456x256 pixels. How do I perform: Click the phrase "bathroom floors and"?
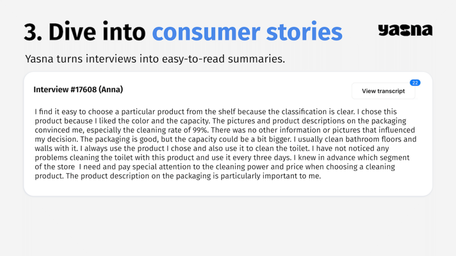tap(381, 139)
